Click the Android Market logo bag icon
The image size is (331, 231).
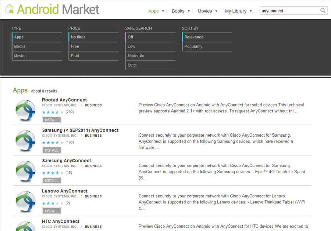[x=10, y=9]
